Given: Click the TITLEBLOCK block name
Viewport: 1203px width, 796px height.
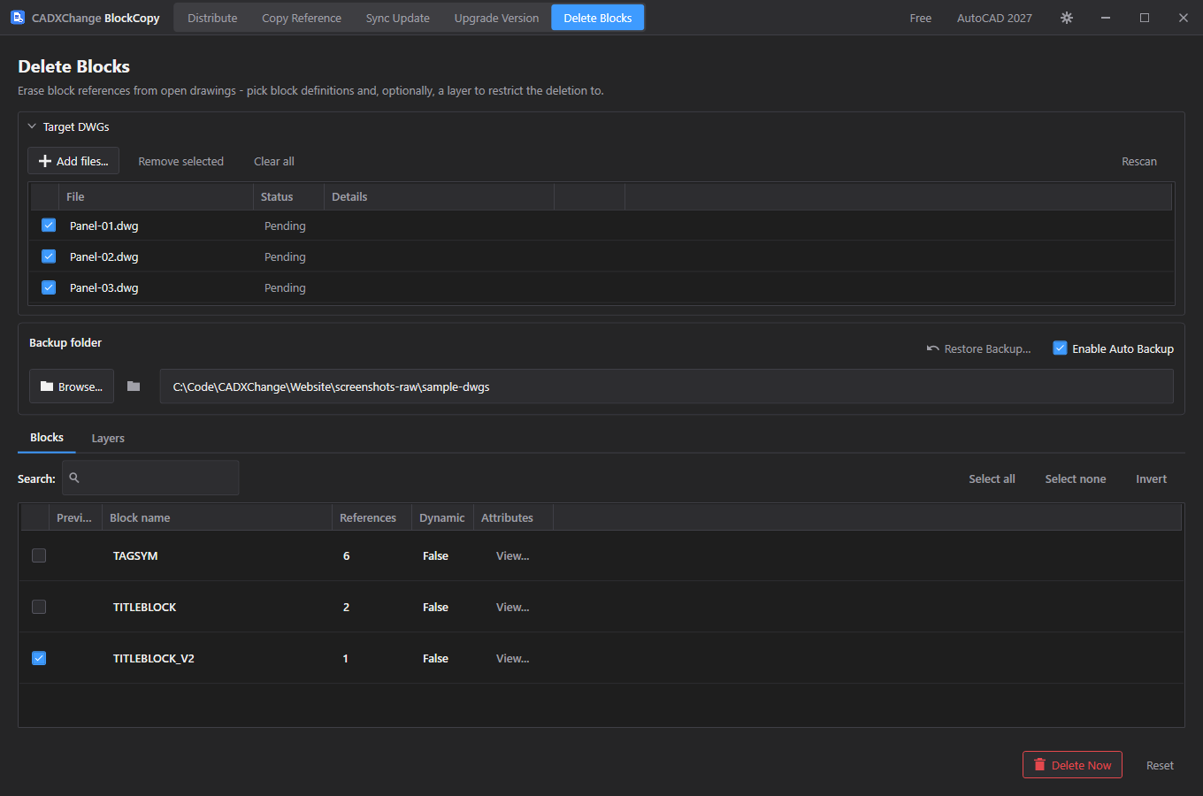Looking at the screenshot, I should coord(144,607).
